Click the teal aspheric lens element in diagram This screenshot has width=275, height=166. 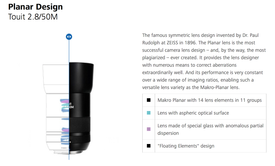click(x=65, y=105)
